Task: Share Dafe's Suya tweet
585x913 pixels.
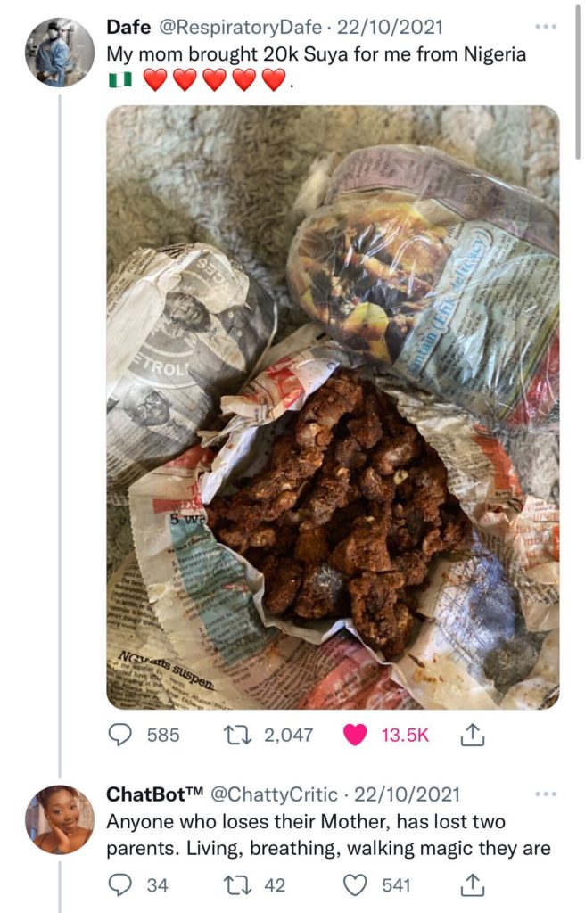Action: pos(470,735)
